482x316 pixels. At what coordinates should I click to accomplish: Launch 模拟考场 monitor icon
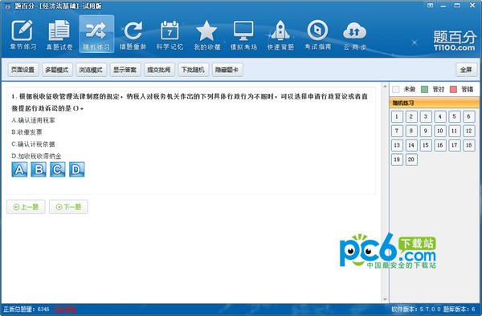pyautogui.click(x=243, y=34)
